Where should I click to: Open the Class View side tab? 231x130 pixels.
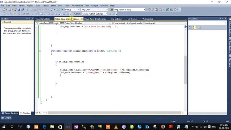click(x=230, y=61)
